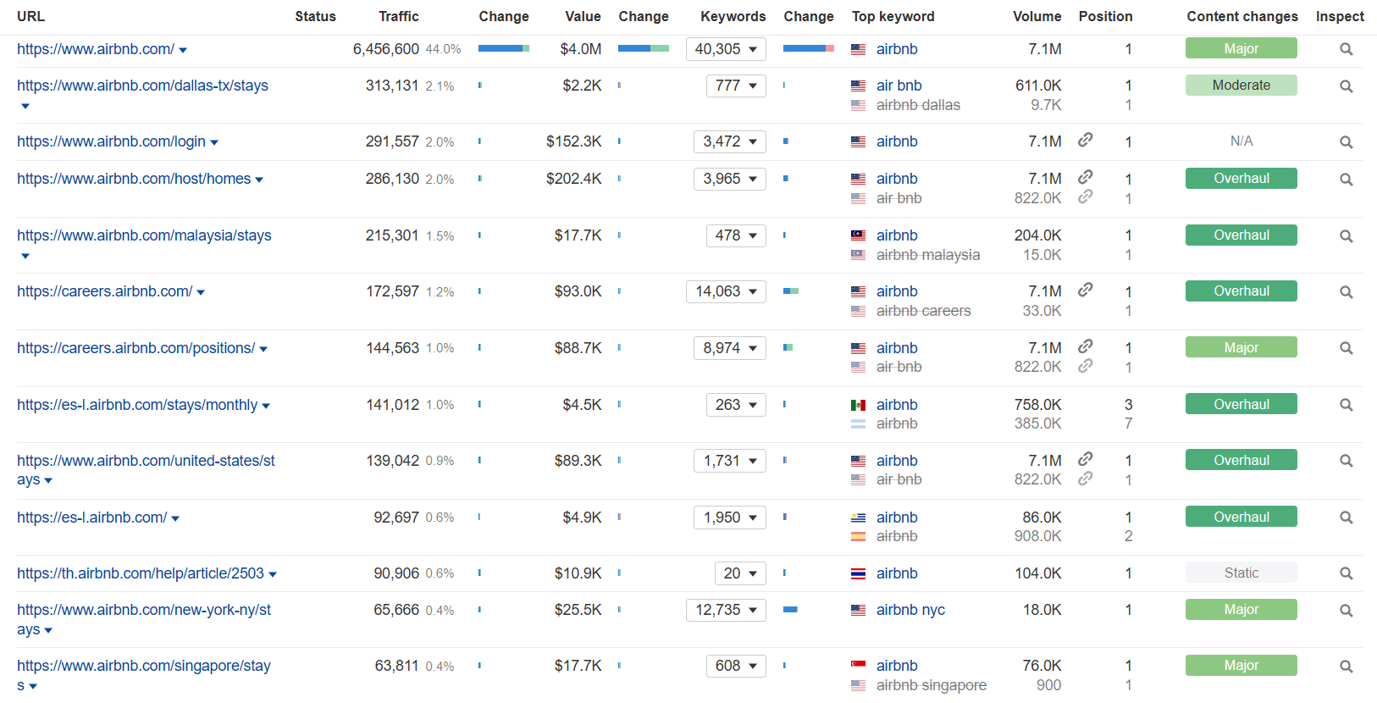Click keywords change bar in new-york-ny row
The height and width of the screenshot is (703, 1377).
pos(790,609)
